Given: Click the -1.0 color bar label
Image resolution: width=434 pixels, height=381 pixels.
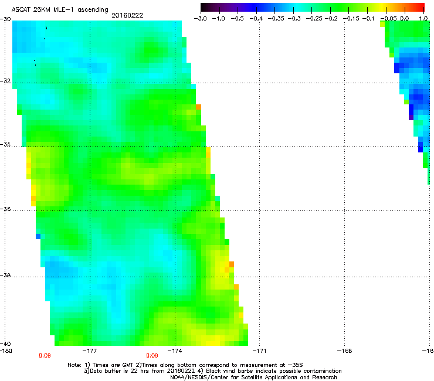Looking at the screenshot, I should point(219,19).
